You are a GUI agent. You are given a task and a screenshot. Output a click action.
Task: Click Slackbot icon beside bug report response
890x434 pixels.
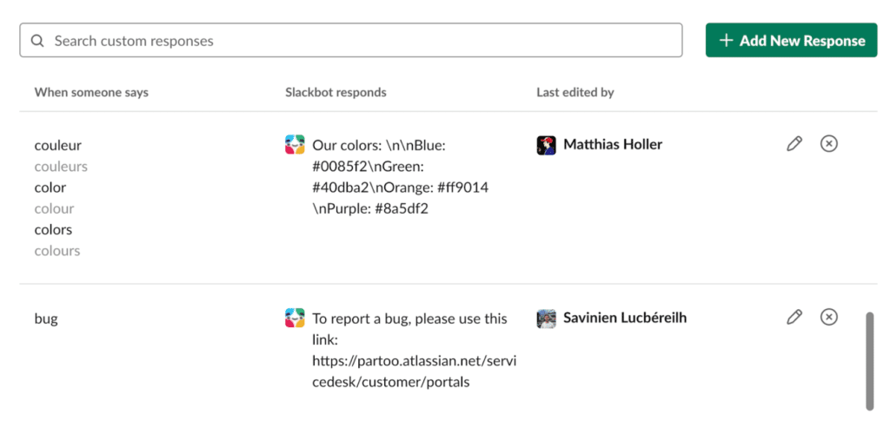(x=295, y=318)
